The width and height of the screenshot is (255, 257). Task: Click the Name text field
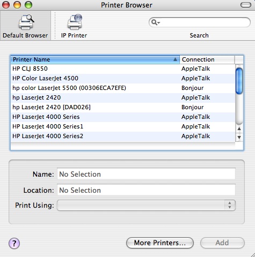coord(146,173)
